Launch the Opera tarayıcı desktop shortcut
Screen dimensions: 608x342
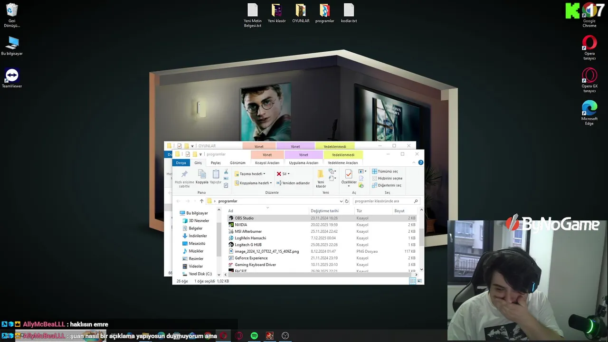coord(589,48)
